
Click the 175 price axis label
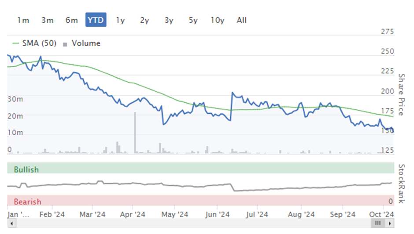click(x=387, y=111)
